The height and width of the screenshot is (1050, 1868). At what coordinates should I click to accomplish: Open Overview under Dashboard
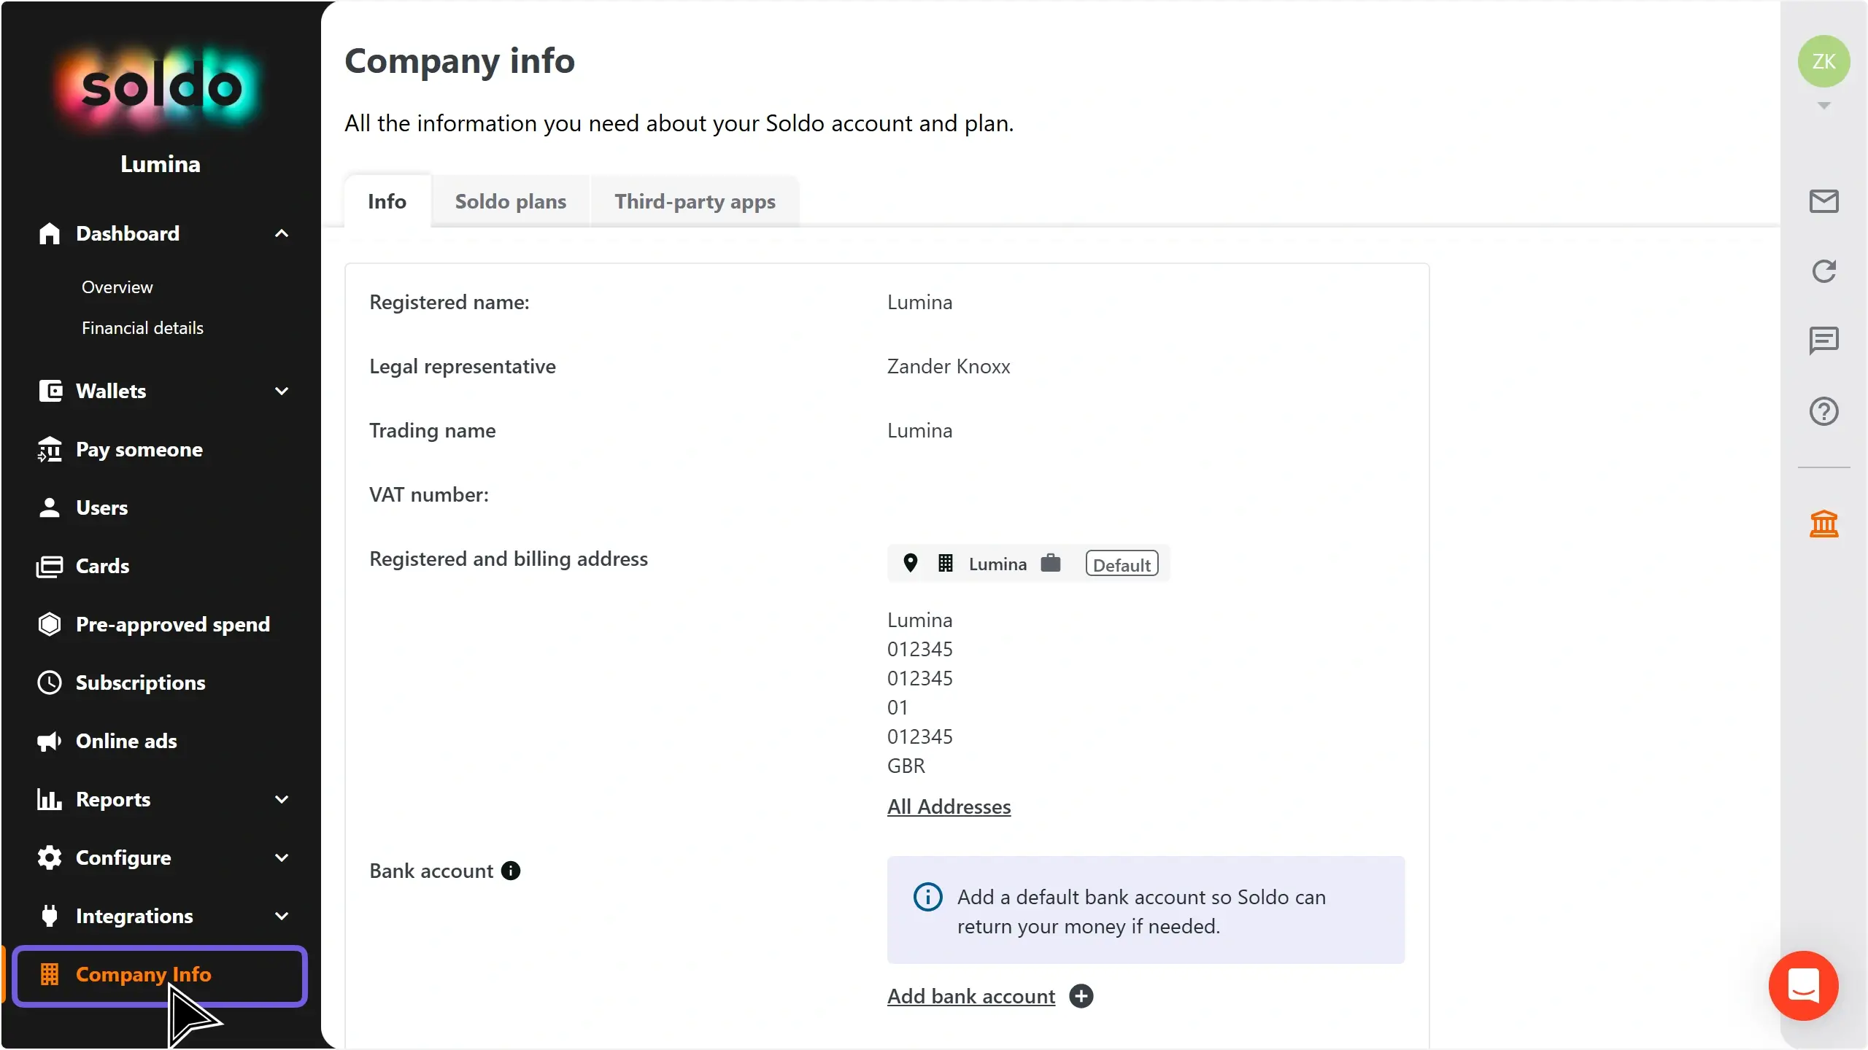[x=117, y=287]
